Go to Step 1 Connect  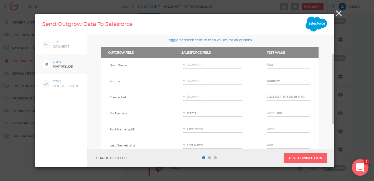tap(61, 44)
